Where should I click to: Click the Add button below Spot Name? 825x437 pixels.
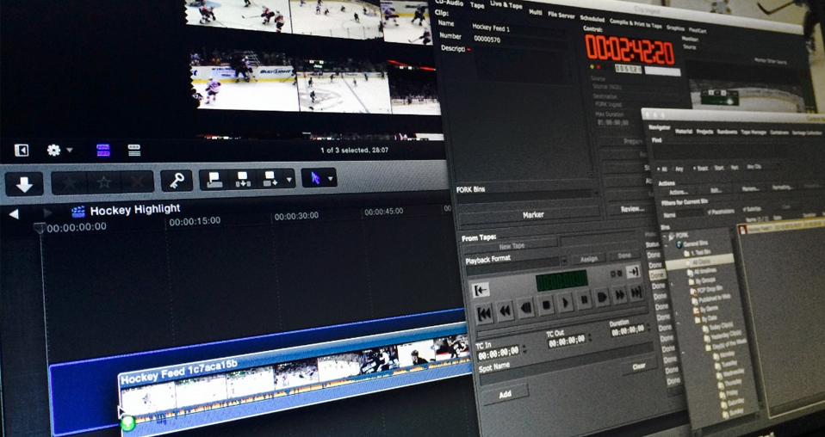click(x=505, y=394)
